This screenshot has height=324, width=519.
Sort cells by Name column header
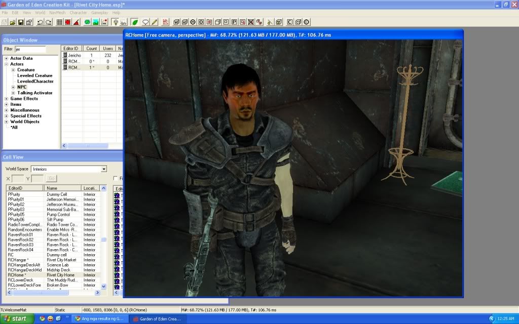tap(62, 188)
